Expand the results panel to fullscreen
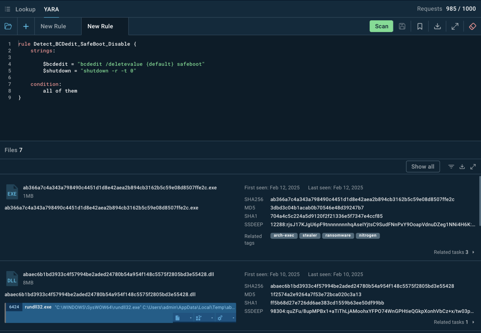 pos(473,167)
